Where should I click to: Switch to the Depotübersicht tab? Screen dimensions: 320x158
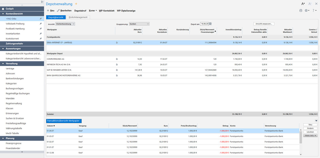coord(56,17)
